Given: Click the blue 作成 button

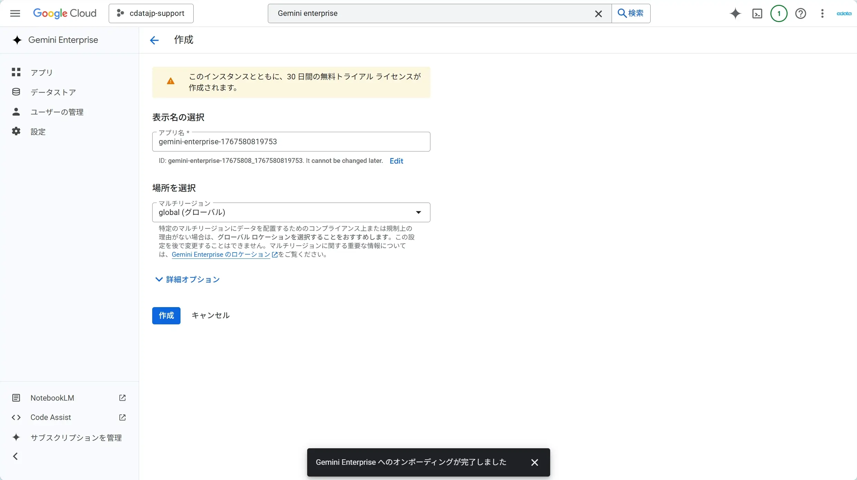Looking at the screenshot, I should [x=166, y=315].
